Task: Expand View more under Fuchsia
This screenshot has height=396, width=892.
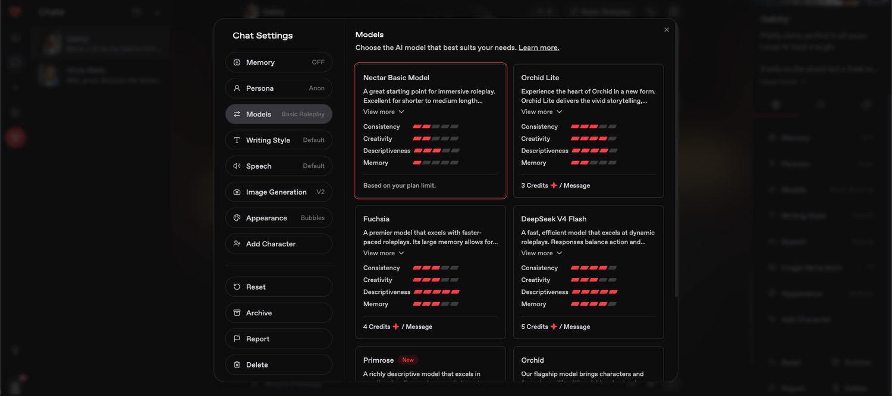Action: pyautogui.click(x=384, y=253)
